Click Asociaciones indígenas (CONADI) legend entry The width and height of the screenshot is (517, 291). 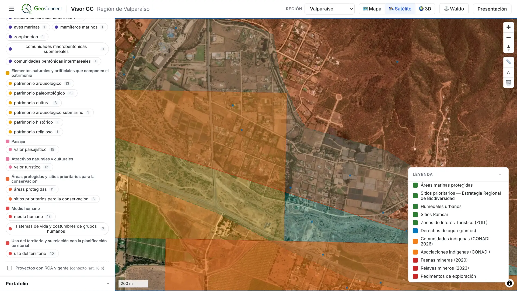click(x=455, y=252)
